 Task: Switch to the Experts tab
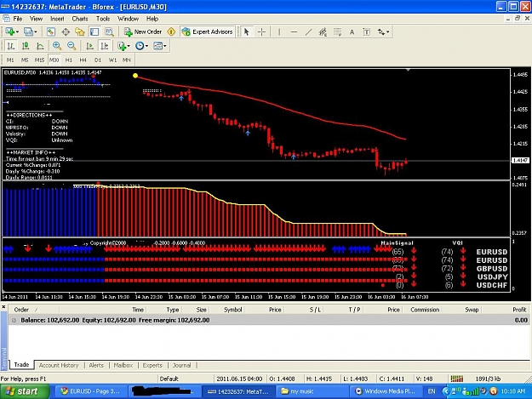(x=152, y=365)
